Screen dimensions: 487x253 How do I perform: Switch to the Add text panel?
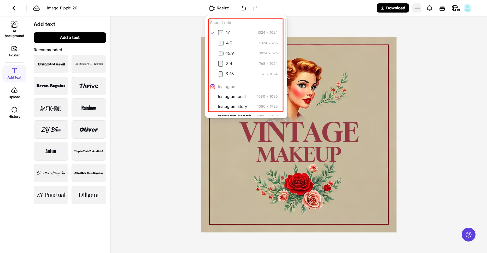coord(14,73)
